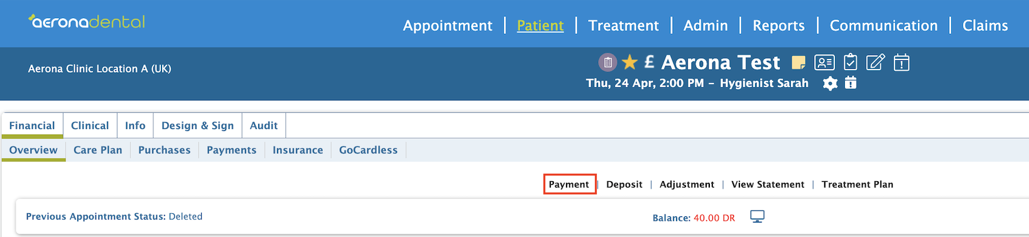Image resolution: width=1029 pixels, height=237 pixels.
Task: Click the clipboard checkmark icon
Action: [x=851, y=61]
